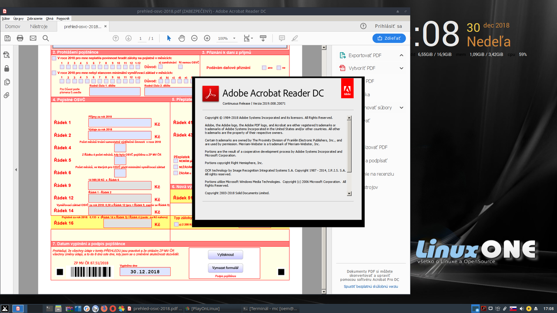Open the fit-page tool dropdown arrow
The image size is (557, 313).
252,38
